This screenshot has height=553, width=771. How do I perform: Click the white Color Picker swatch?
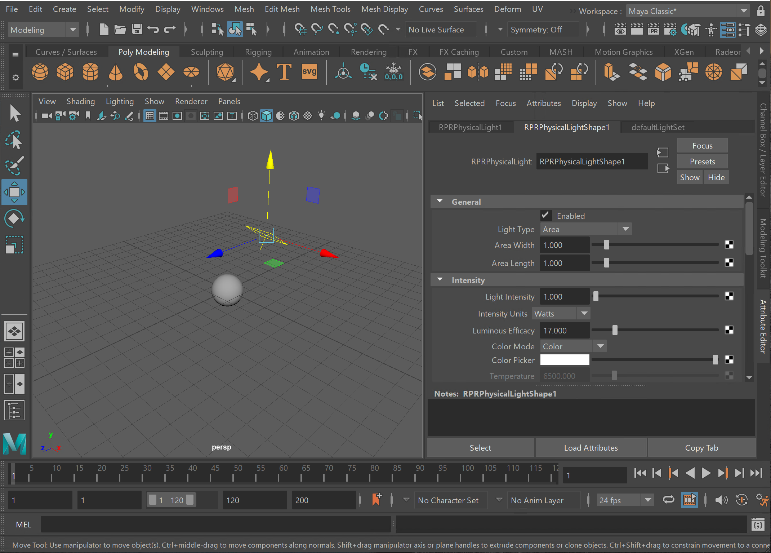click(565, 360)
